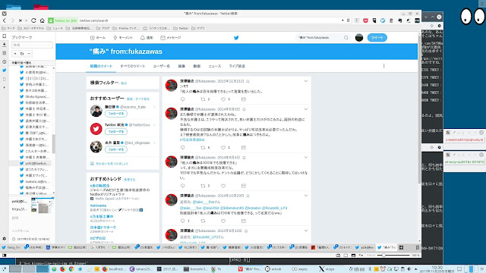486x273 pixels.
Task: Capture page with camera icon in status bar
Action: (338, 256)
